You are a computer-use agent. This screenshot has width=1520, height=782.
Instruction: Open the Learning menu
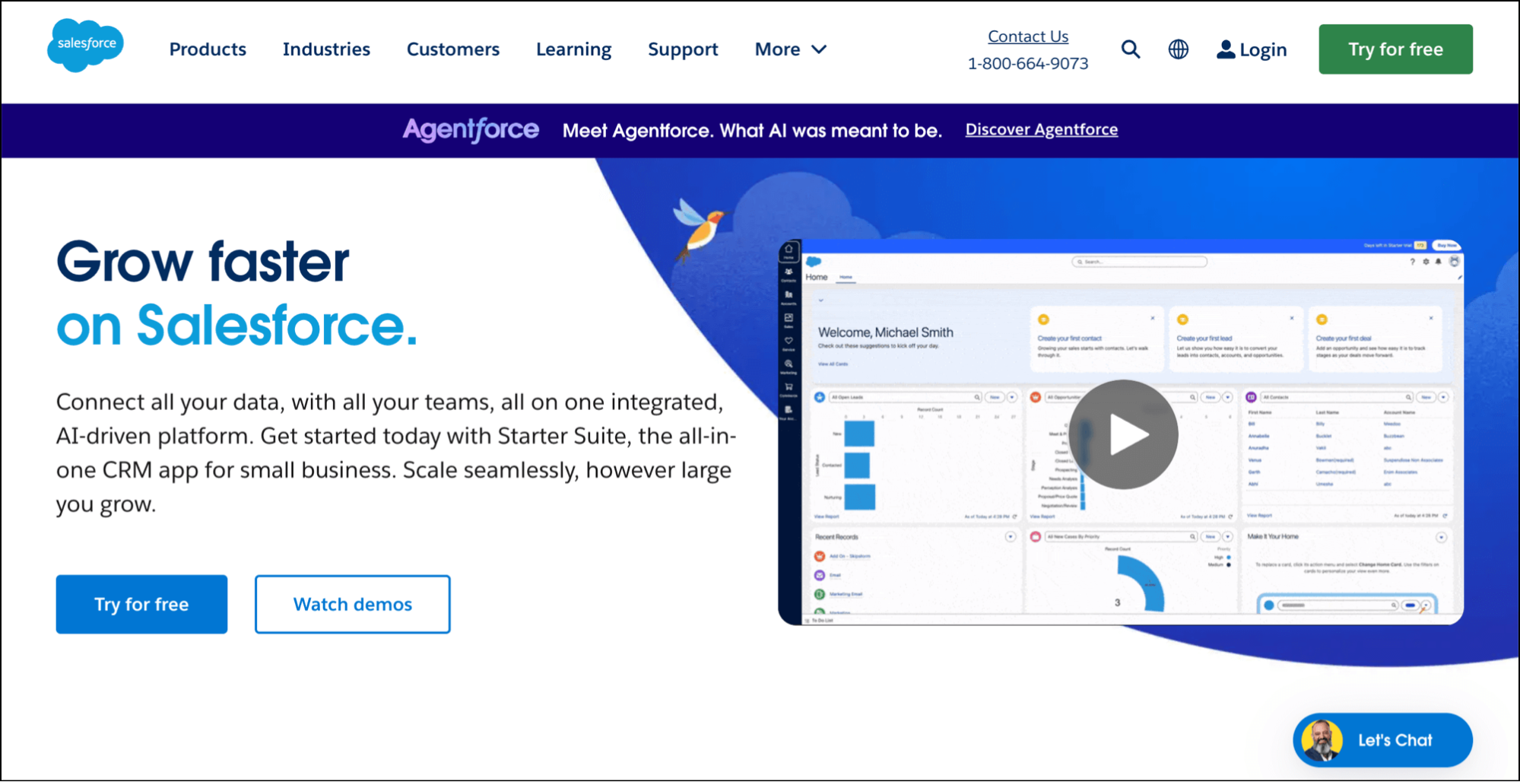click(x=573, y=49)
